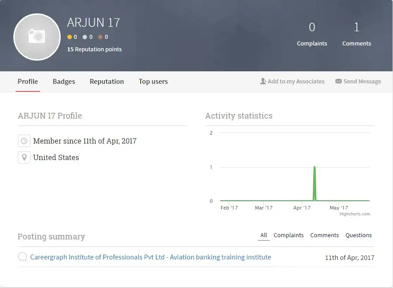Viewport: 393px width, 288px height.
Task: Click the bronze badge dot icon
Action: click(x=100, y=37)
